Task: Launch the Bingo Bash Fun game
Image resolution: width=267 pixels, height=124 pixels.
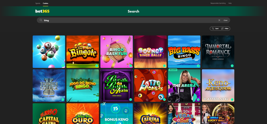Action: [x=116, y=51]
